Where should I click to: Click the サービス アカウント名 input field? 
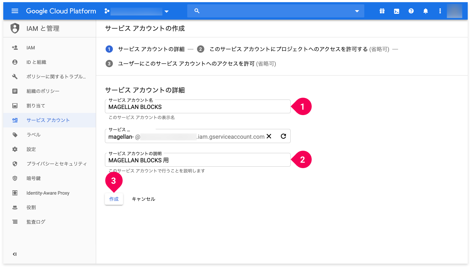pos(198,106)
